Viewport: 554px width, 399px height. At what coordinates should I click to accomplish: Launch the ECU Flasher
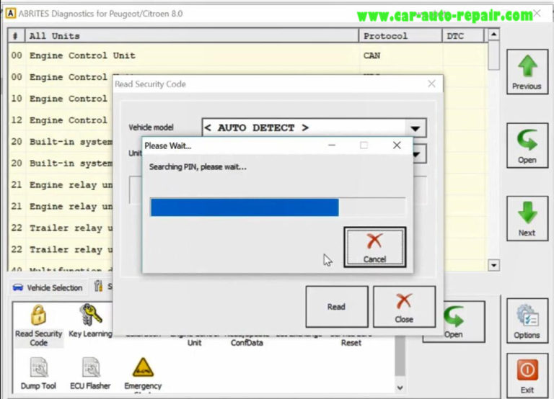click(x=90, y=373)
